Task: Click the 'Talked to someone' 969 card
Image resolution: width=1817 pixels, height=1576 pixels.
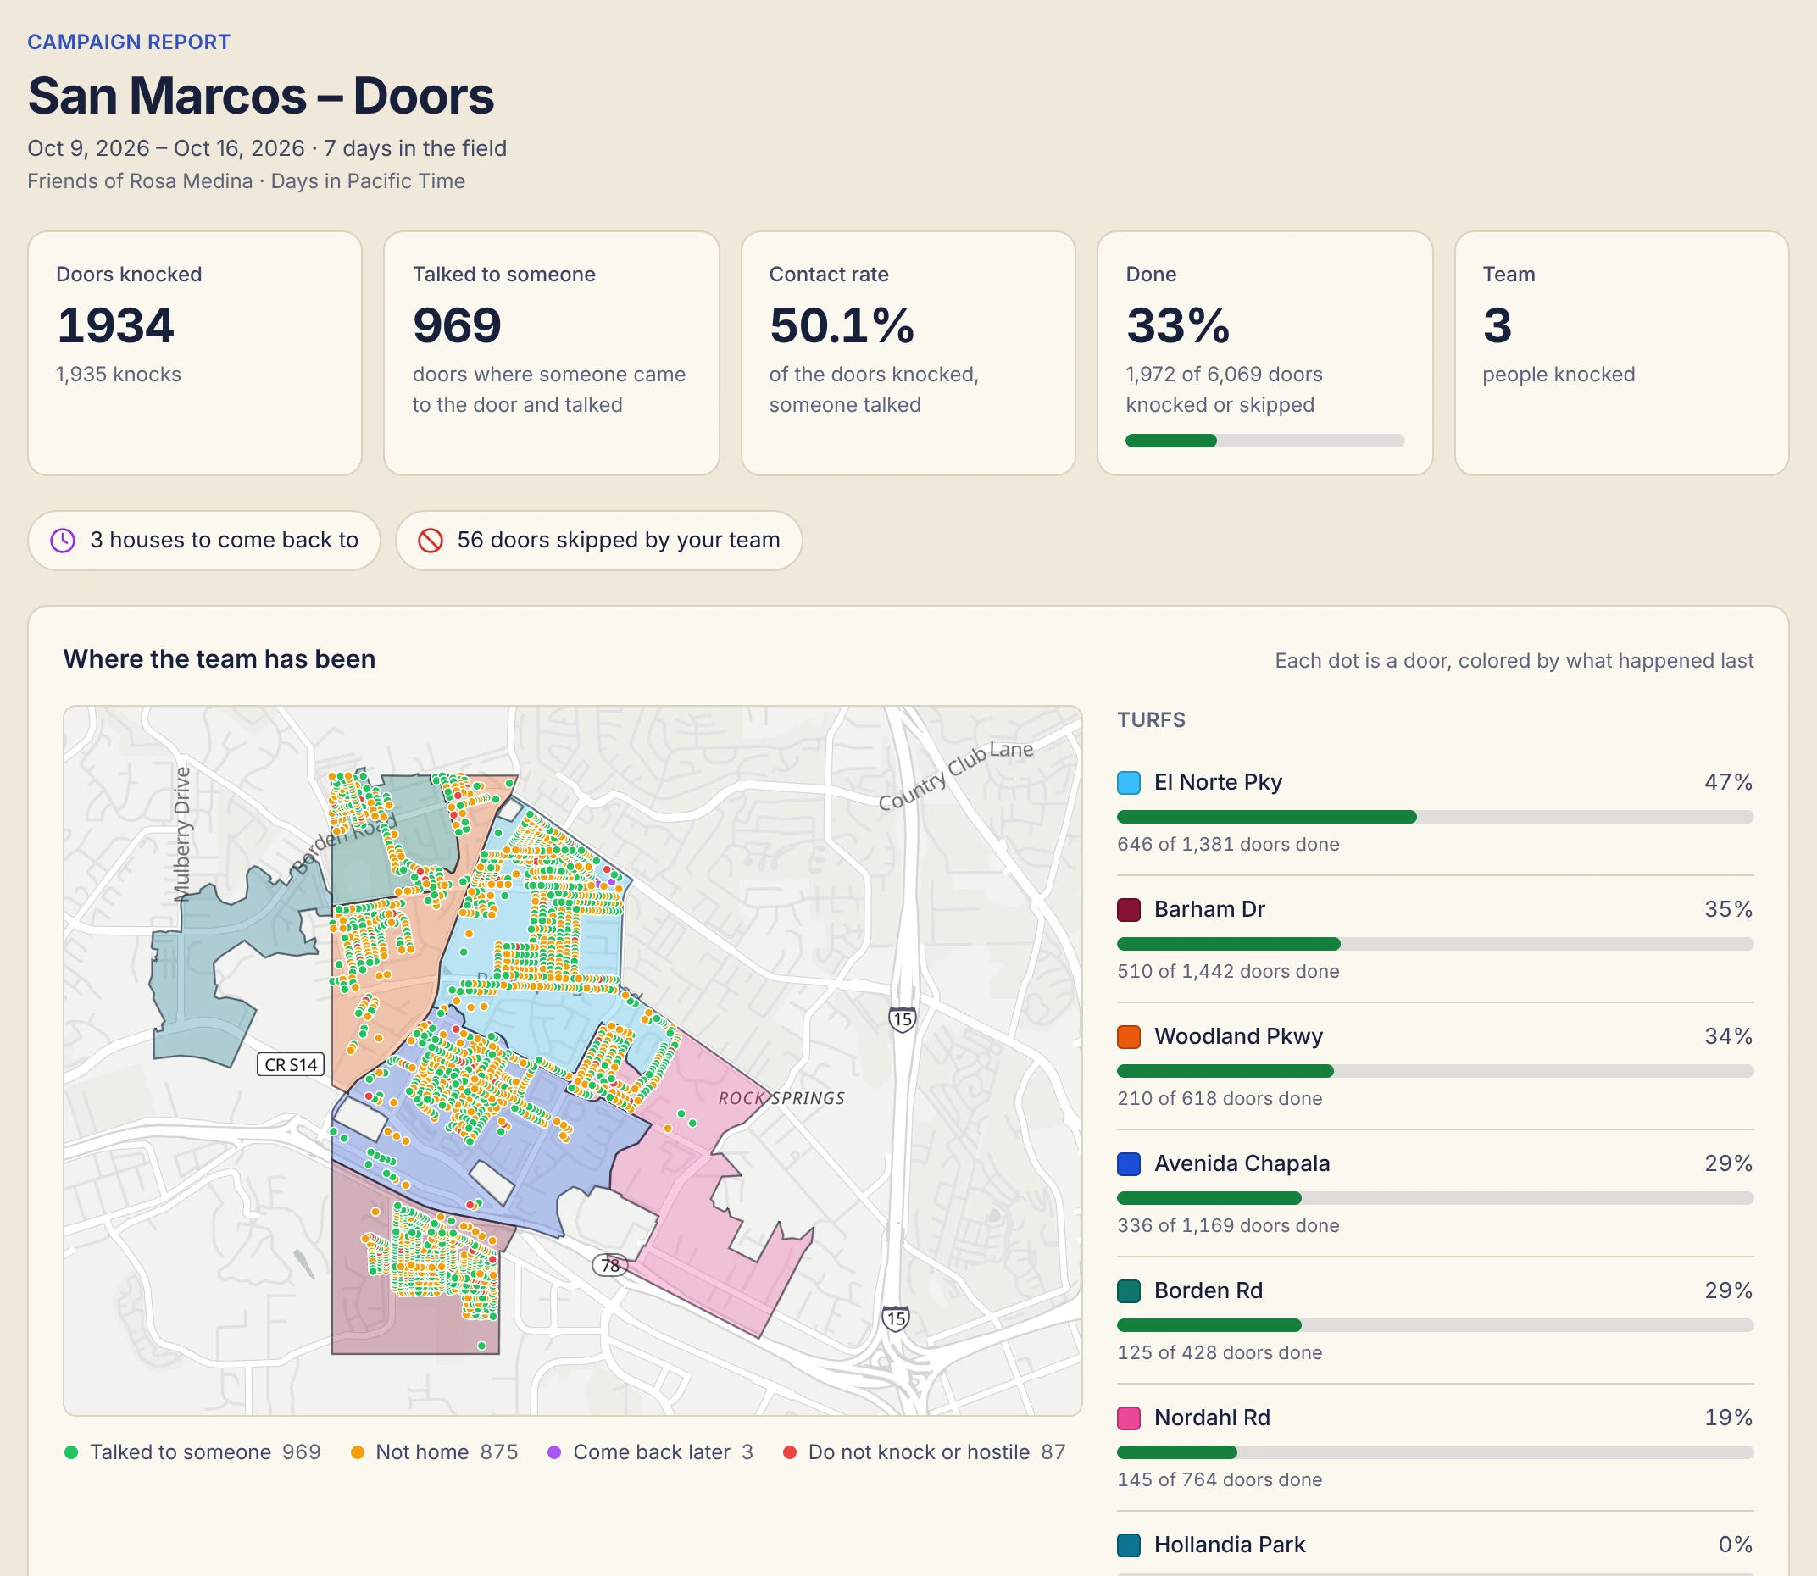Action: [552, 353]
